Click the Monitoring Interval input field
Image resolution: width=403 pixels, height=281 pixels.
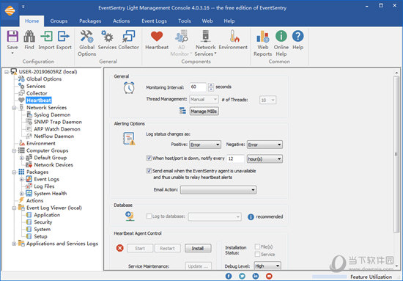pyautogui.click(x=198, y=87)
